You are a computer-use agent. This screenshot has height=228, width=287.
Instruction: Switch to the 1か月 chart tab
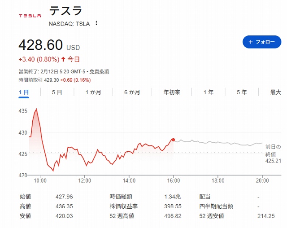tap(93, 92)
